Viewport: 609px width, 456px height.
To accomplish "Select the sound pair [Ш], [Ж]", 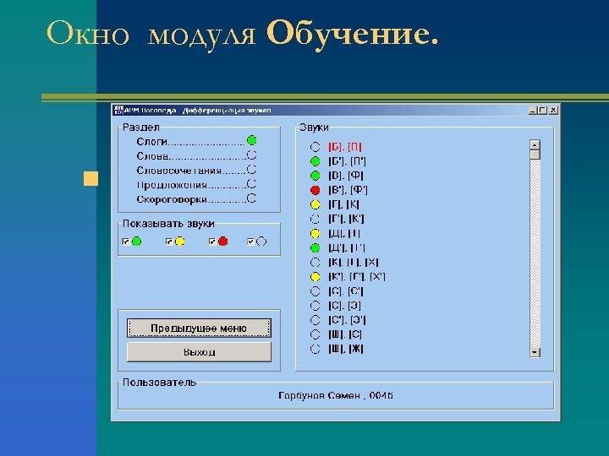I will pos(346,349).
